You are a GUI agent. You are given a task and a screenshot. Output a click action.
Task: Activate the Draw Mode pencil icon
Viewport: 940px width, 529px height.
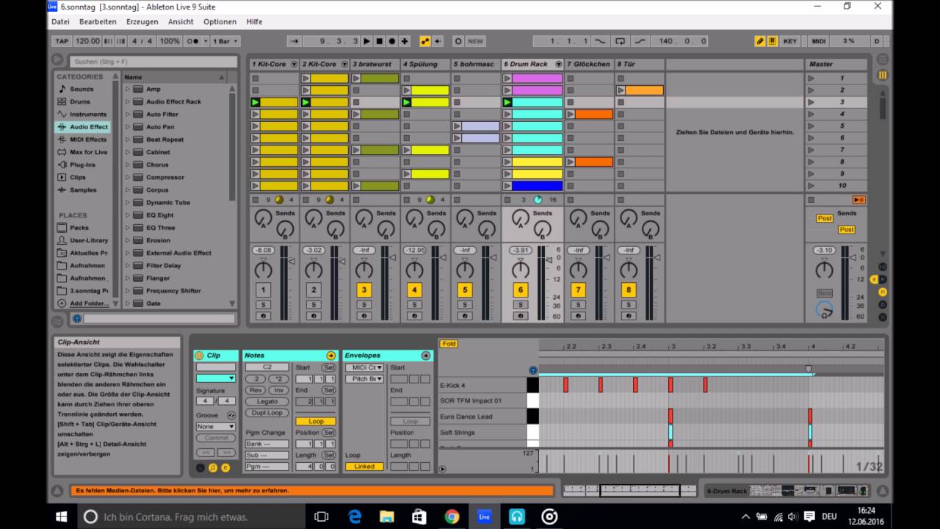tap(760, 41)
